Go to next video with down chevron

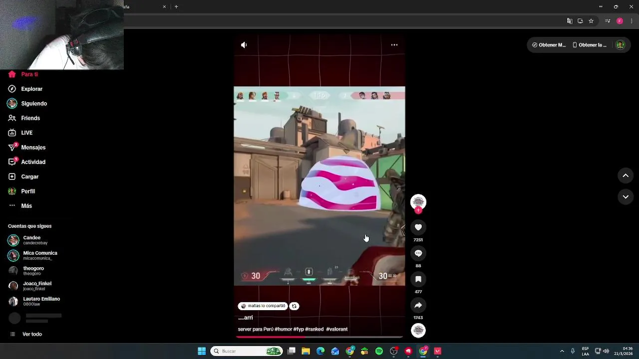pos(626,197)
